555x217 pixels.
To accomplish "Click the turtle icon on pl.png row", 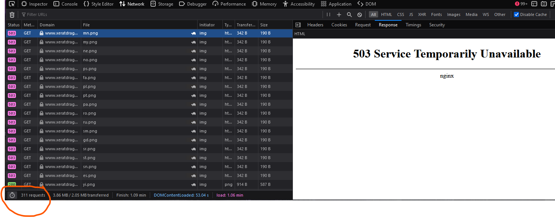I will coord(194,86).
